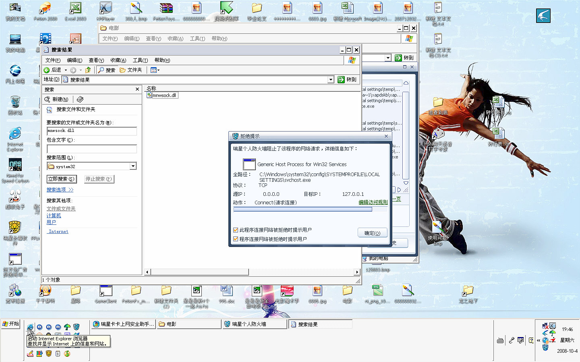
Task: Expand the 搜索范围 system32 dropdown
Action: click(133, 166)
